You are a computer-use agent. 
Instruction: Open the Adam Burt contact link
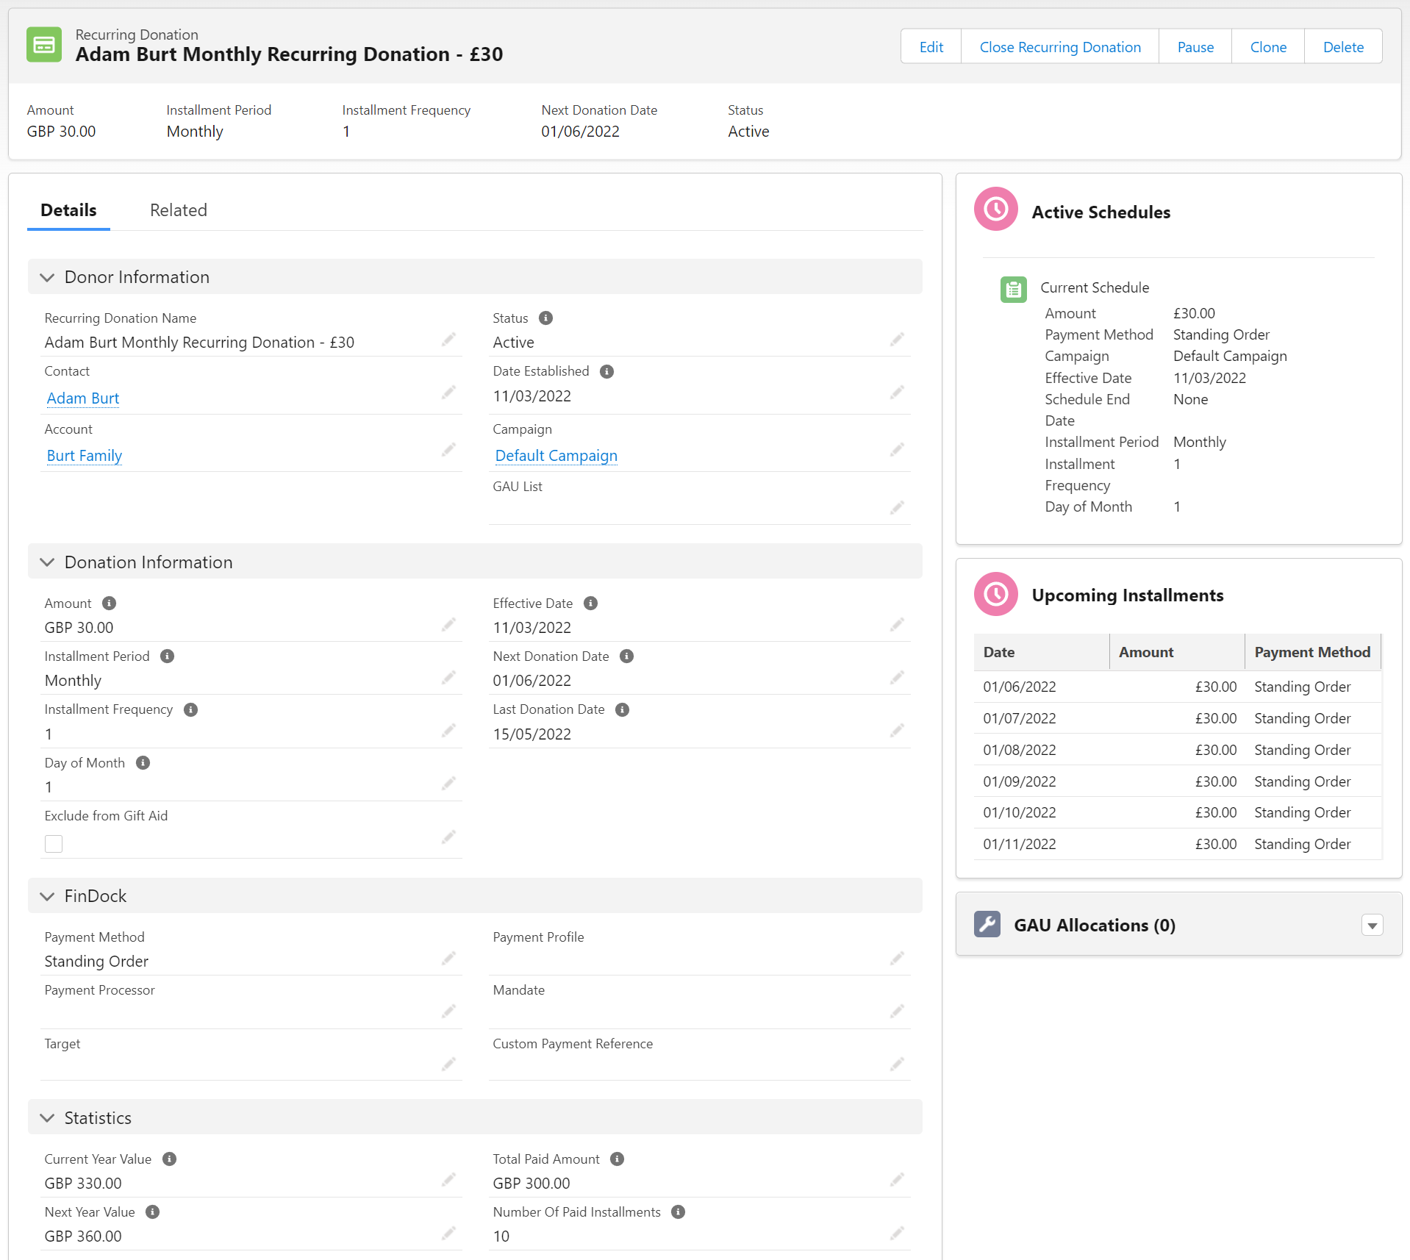(83, 398)
